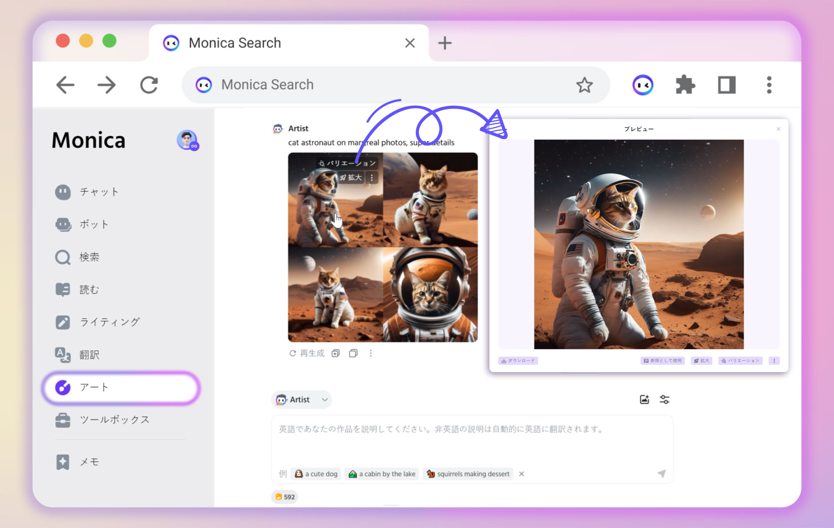
Task: Click the Monica extension icon in toolbar
Action: click(642, 85)
